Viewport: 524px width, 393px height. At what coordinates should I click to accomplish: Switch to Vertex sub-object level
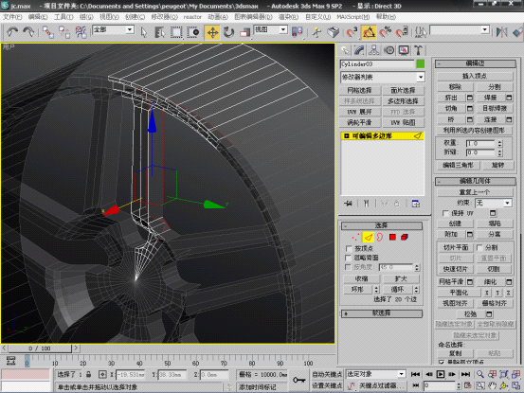pyautogui.click(x=355, y=238)
